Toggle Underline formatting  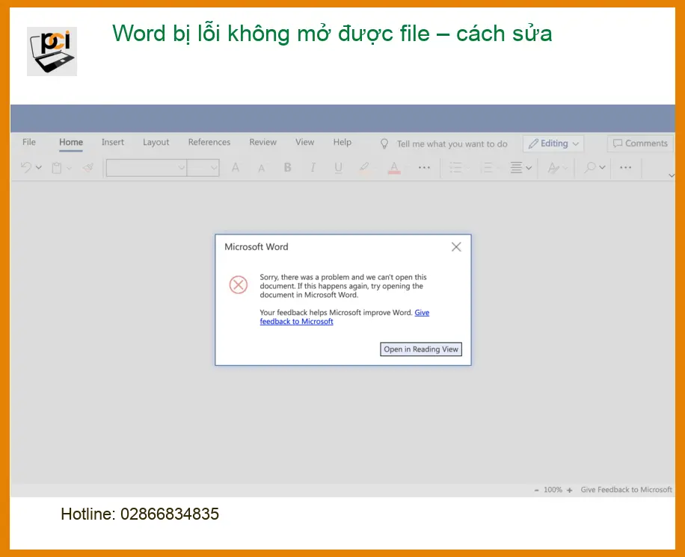tap(338, 168)
